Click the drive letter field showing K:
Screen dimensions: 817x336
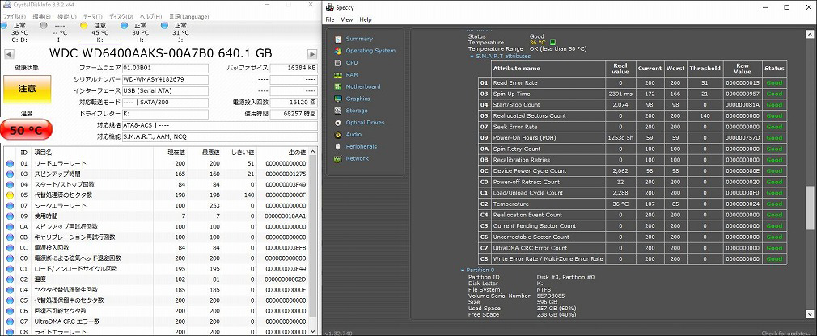(165, 114)
